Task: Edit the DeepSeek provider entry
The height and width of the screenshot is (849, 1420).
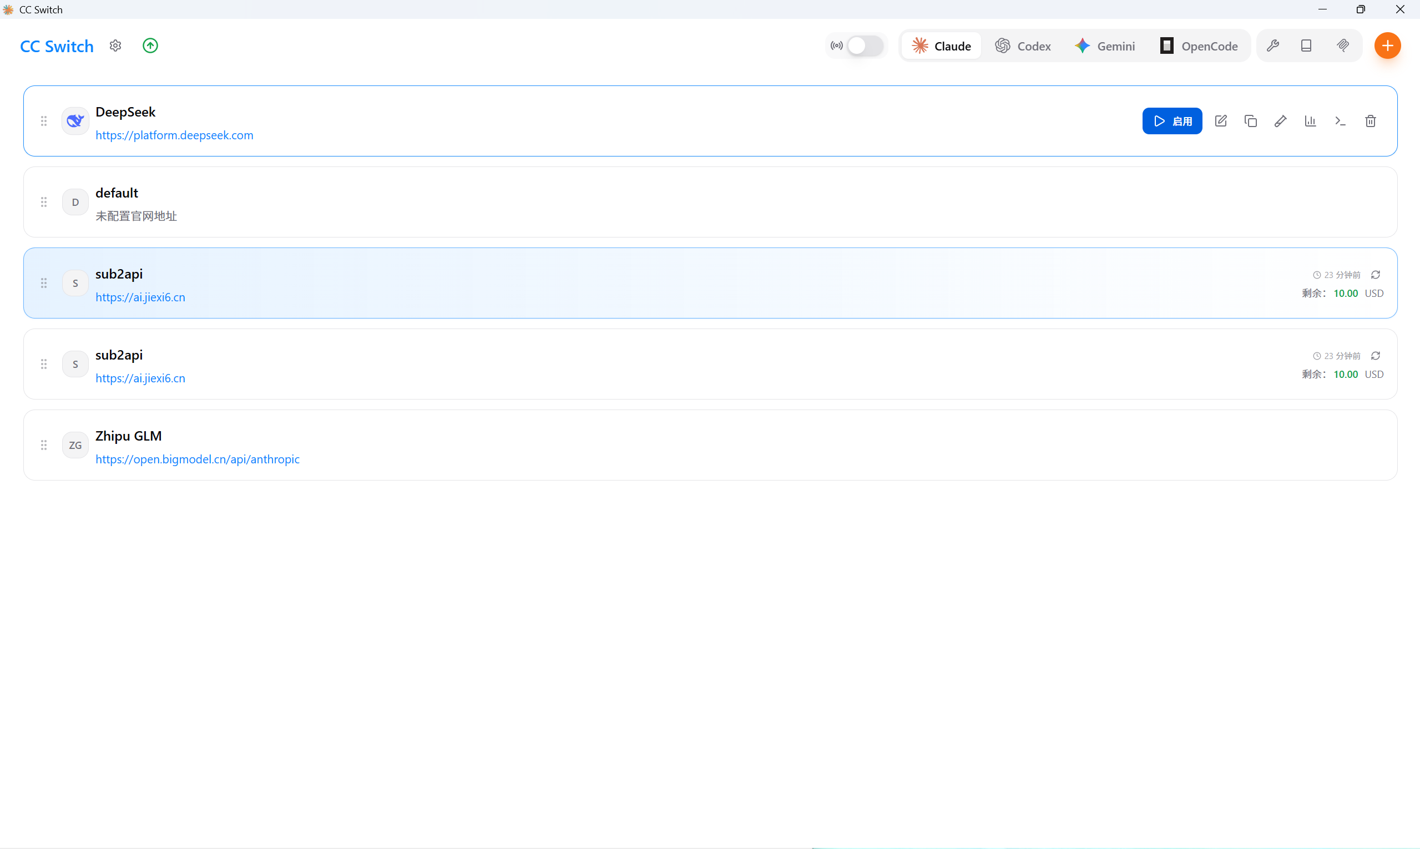Action: tap(1221, 121)
